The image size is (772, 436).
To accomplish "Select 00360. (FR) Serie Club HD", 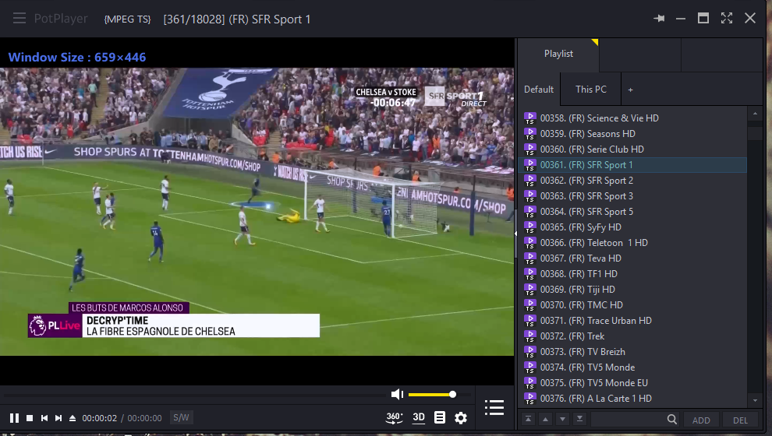I will coord(632,149).
